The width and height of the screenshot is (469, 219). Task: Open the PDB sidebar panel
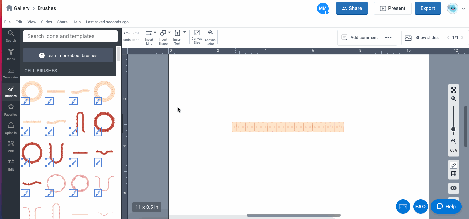(11, 146)
